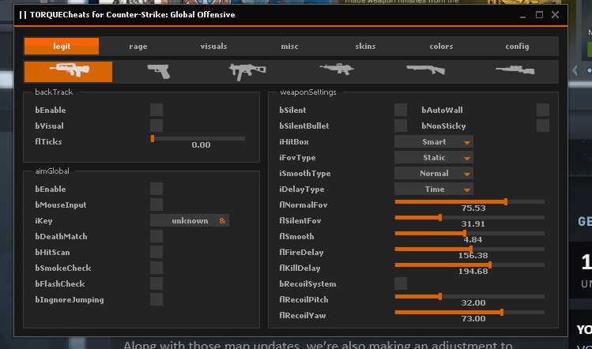Toggle the bSilentBullet checkbox
The width and height of the screenshot is (592, 349).
pyautogui.click(x=401, y=126)
